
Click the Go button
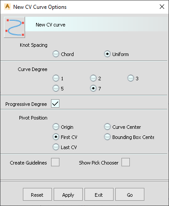130,195
